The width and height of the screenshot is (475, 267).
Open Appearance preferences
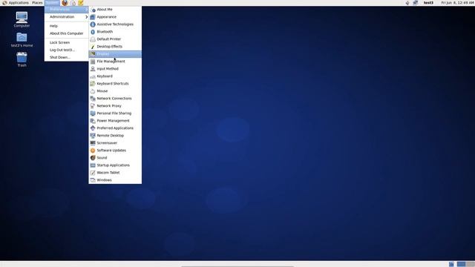tap(115, 17)
